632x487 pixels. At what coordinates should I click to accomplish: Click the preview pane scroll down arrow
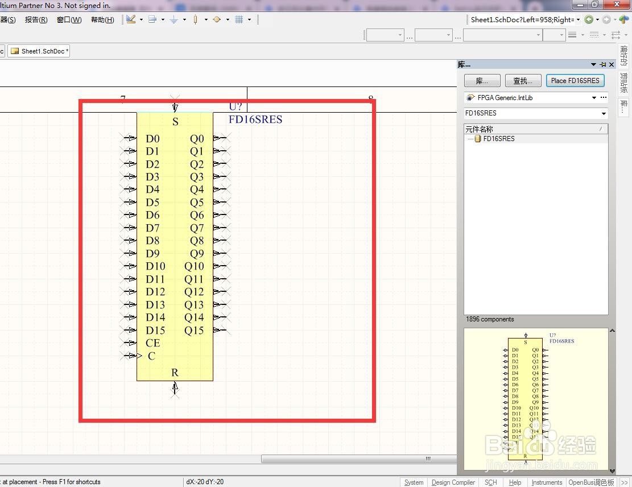click(x=612, y=471)
